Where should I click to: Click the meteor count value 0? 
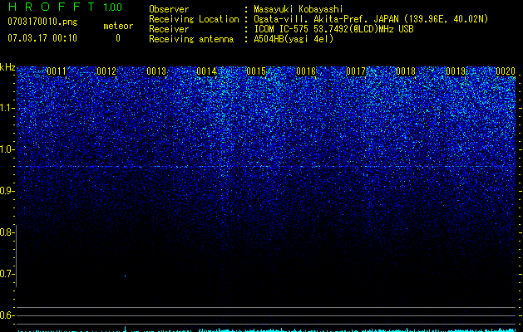[x=118, y=38]
